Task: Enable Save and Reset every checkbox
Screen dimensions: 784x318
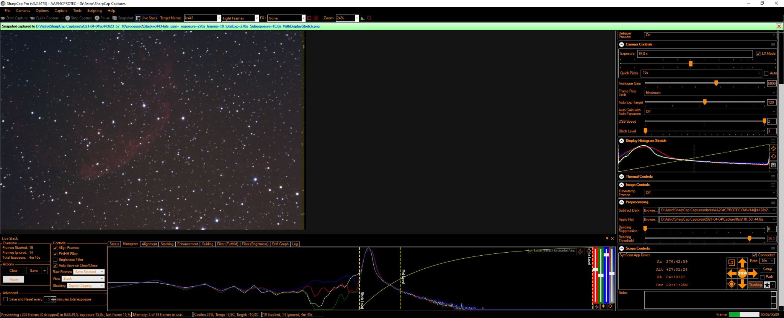Action: point(5,299)
